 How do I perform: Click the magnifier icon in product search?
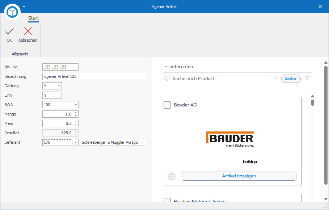pos(166,79)
